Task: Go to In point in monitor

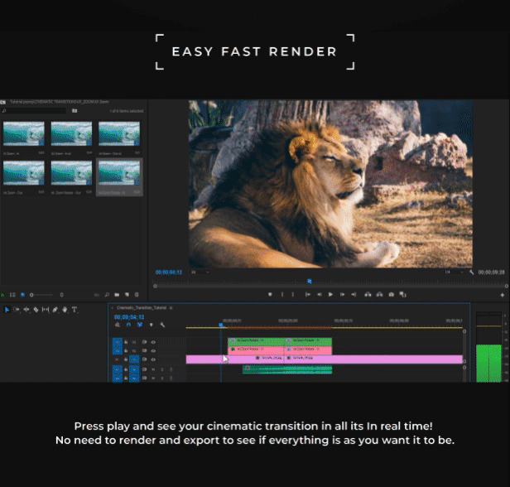Action: 307,294
